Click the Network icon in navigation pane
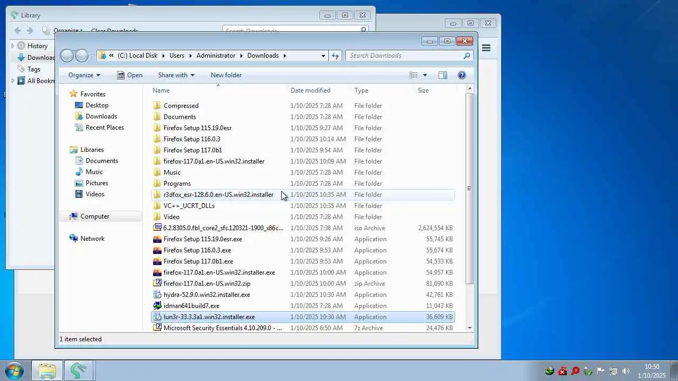 coord(74,239)
